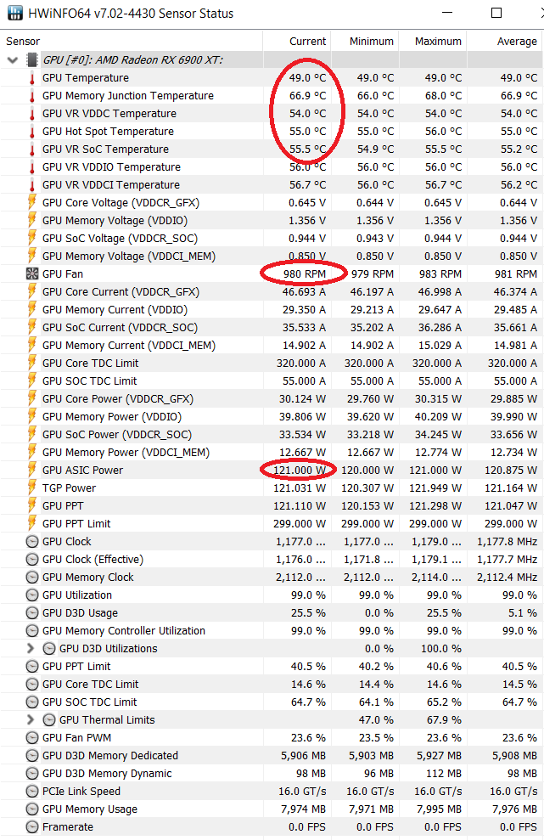Click clock icon of GPU Memory Clock row

32,577
